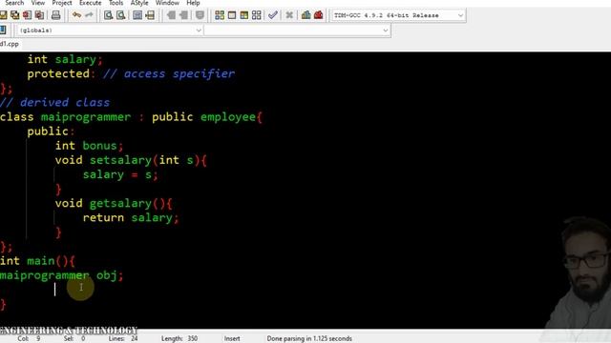Click the 'employee' base class name
The width and height of the screenshot is (611, 343).
[228, 117]
